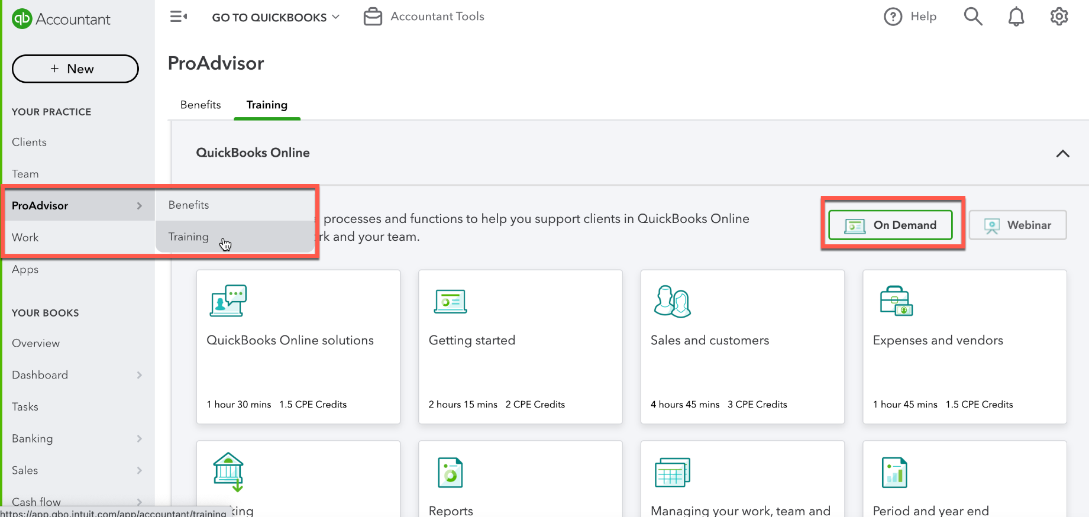The width and height of the screenshot is (1089, 517).
Task: Click the Getting started card icon
Action: 450,301
